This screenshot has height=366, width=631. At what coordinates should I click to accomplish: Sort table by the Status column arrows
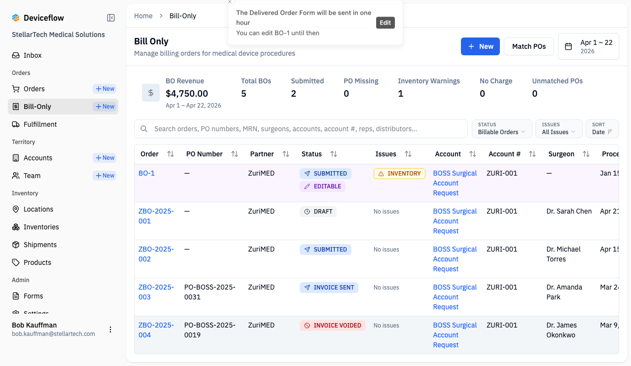coord(334,154)
